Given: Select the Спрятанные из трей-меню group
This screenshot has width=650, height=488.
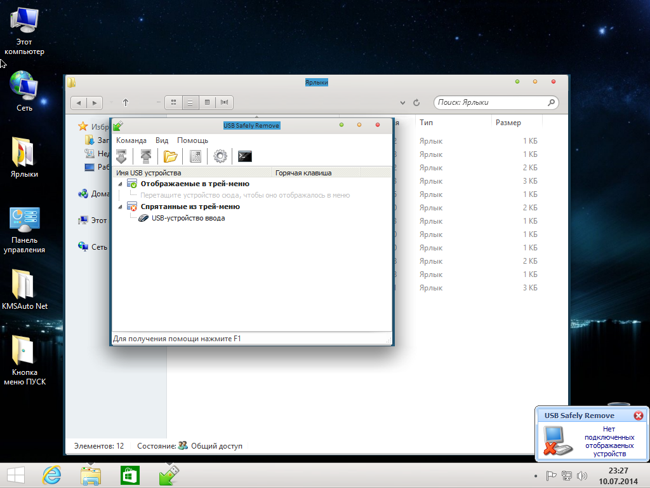Looking at the screenshot, I should coord(190,207).
